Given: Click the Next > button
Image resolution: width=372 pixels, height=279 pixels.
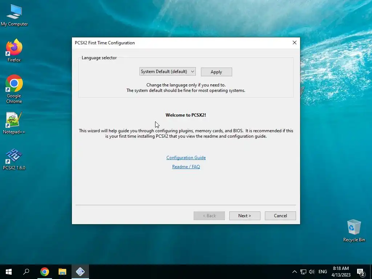Looking at the screenshot, I should click(x=244, y=216).
